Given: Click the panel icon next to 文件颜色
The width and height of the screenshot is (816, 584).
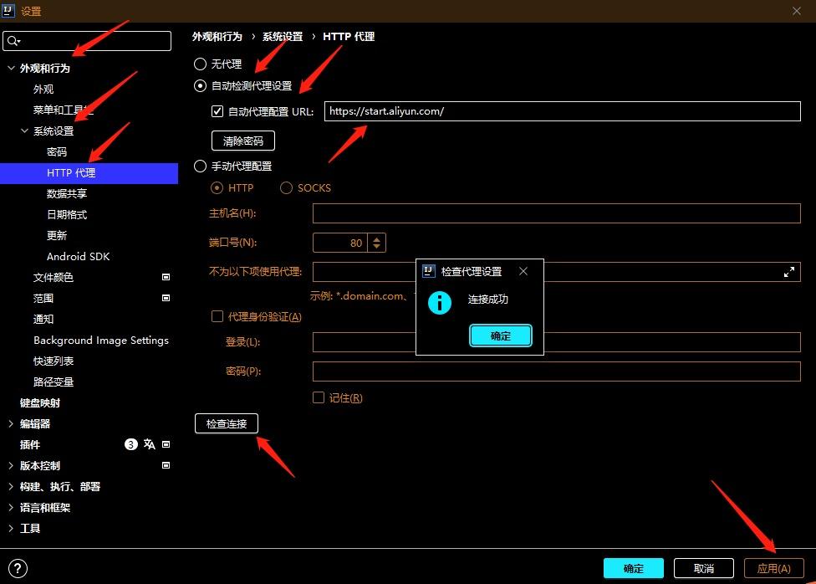Looking at the screenshot, I should [165, 277].
